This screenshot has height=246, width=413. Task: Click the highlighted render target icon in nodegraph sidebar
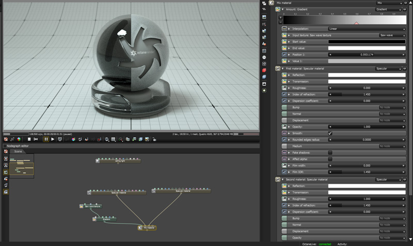coord(6,172)
